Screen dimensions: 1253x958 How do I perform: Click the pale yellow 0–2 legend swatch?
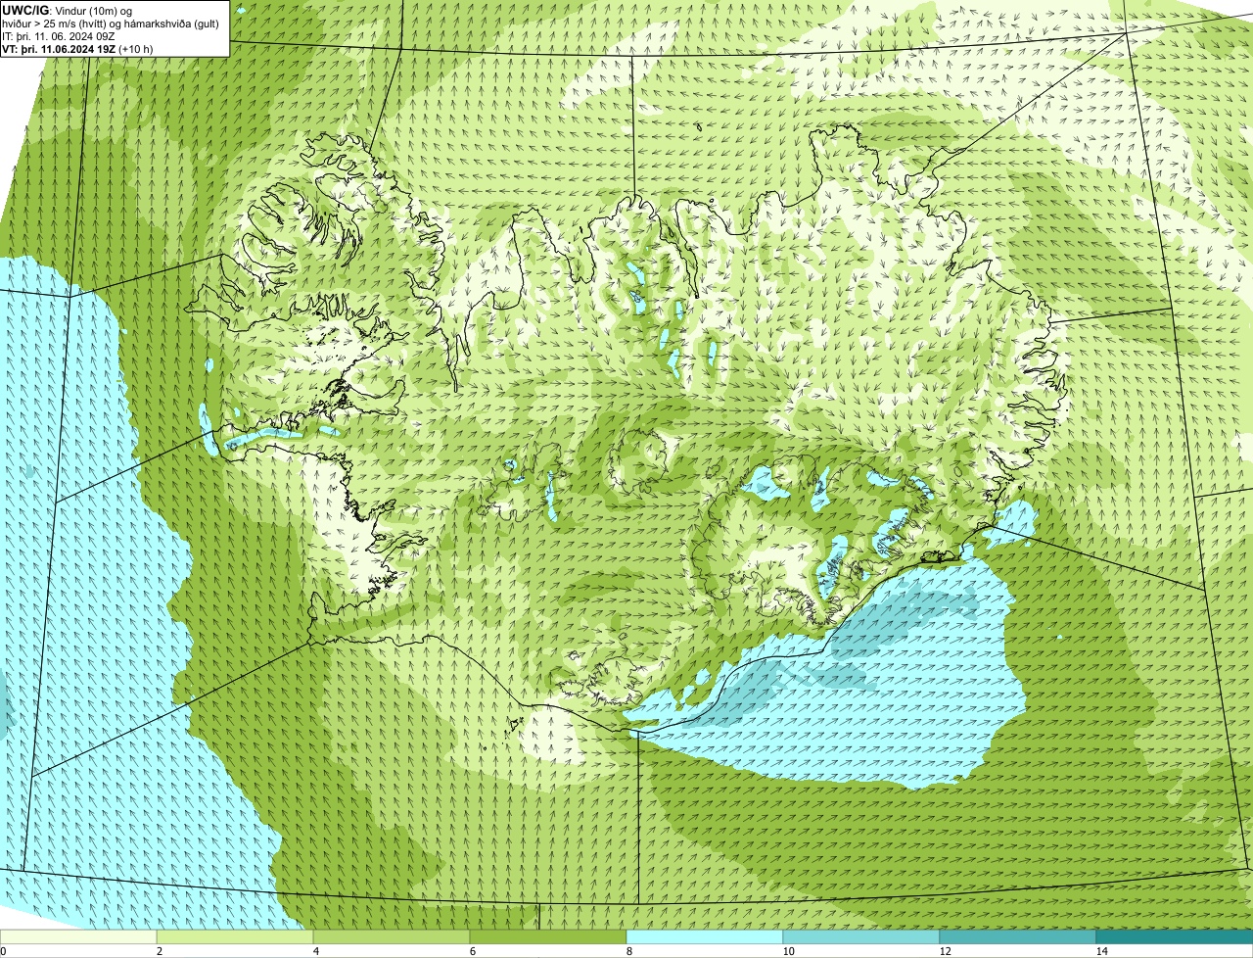(x=78, y=936)
